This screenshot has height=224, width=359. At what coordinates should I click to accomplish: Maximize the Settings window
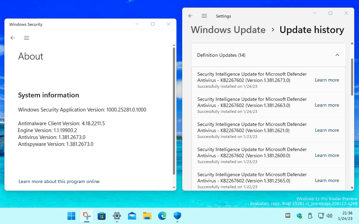tap(330, 13)
